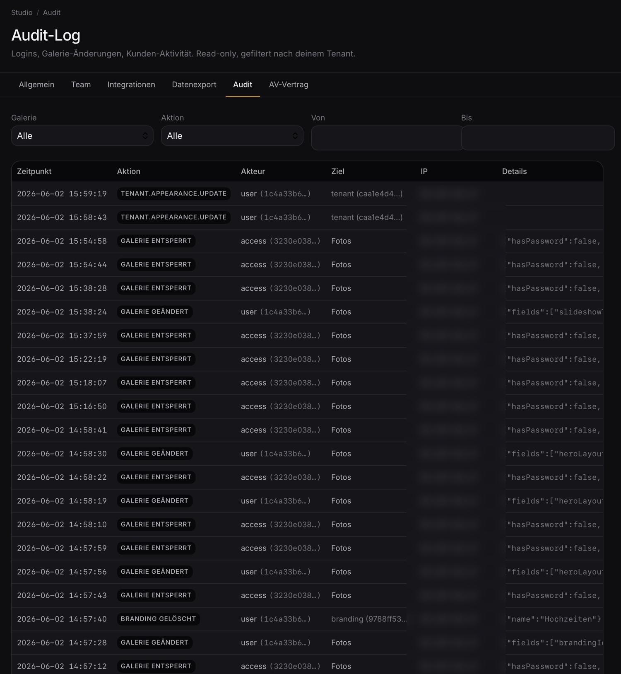This screenshot has height=674, width=621.
Task: Select timestamp 2026-06-02 14:58:22
Action: tap(62, 477)
